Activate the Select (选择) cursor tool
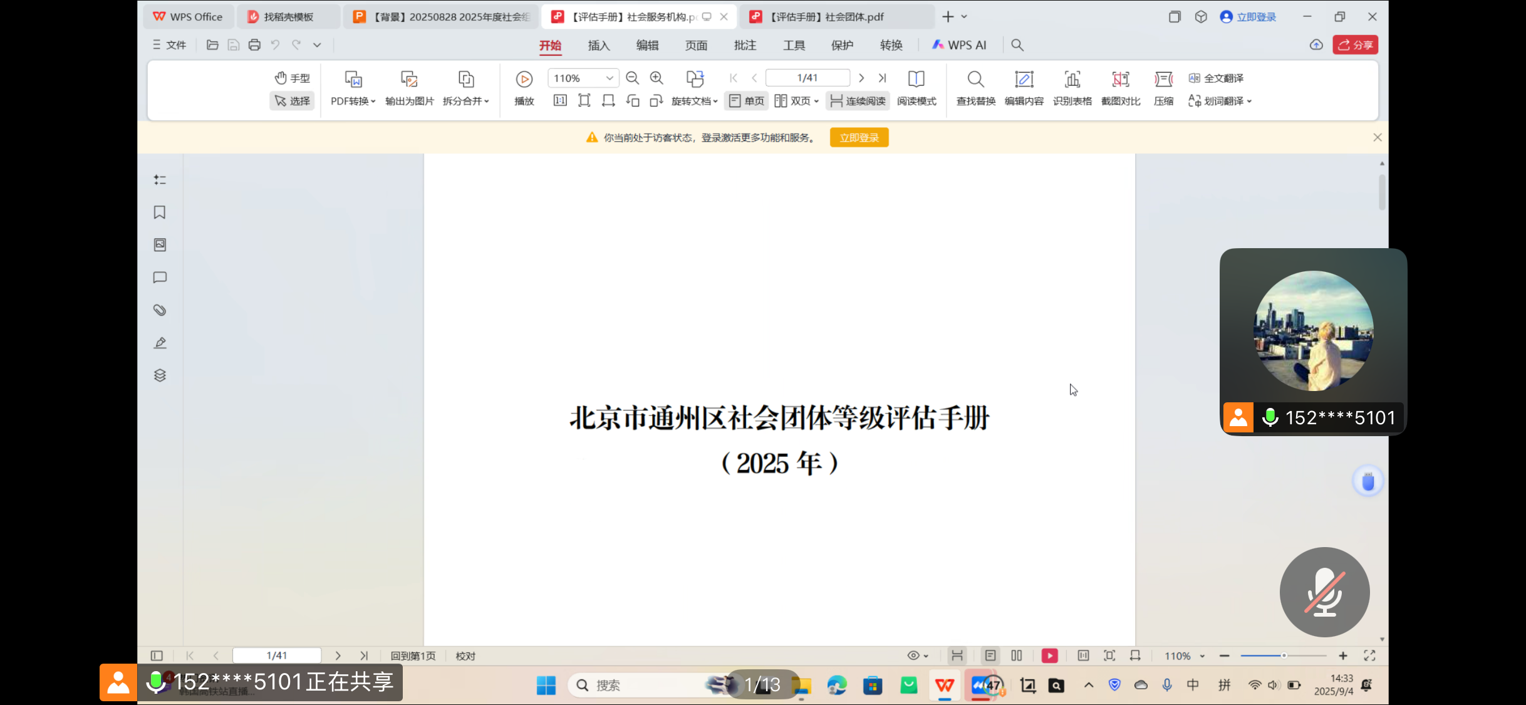This screenshot has height=705, width=1526. point(292,101)
